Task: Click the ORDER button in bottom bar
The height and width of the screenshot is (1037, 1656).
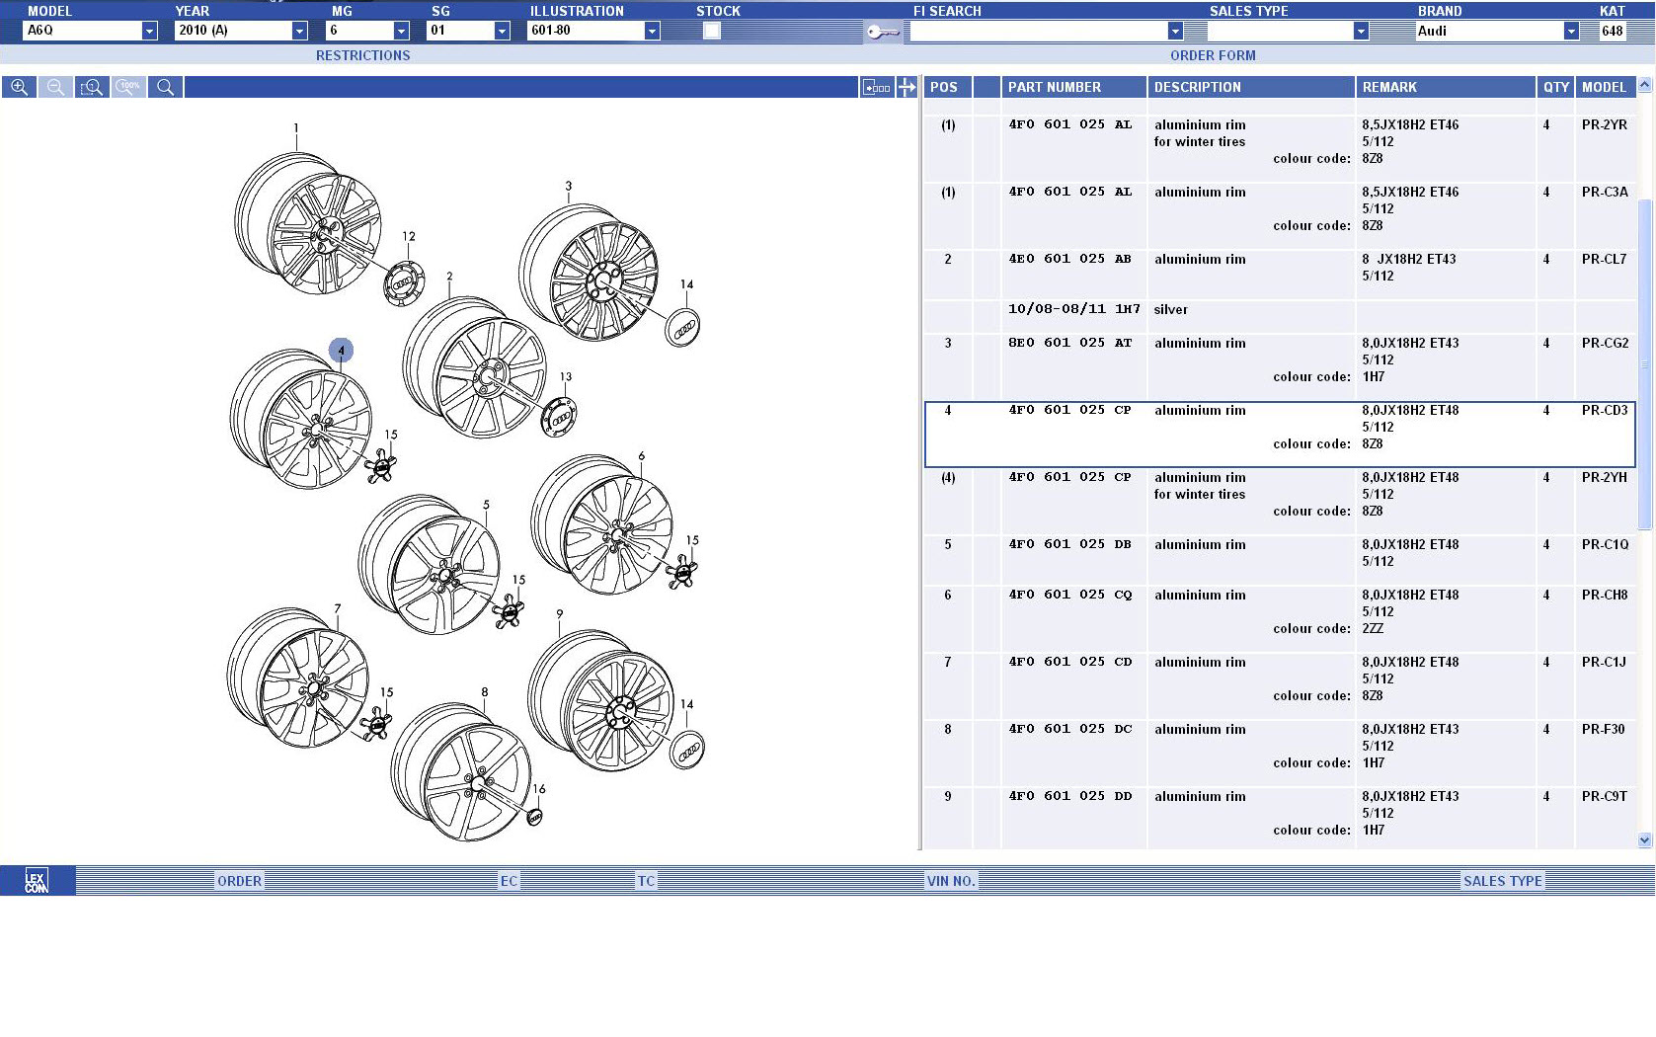Action: (240, 881)
